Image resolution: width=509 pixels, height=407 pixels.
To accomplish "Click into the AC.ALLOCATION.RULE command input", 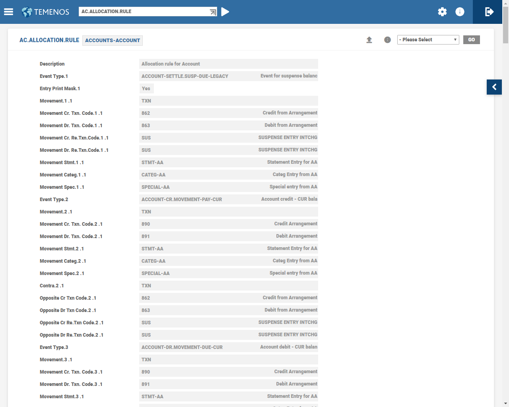I will 143,12.
